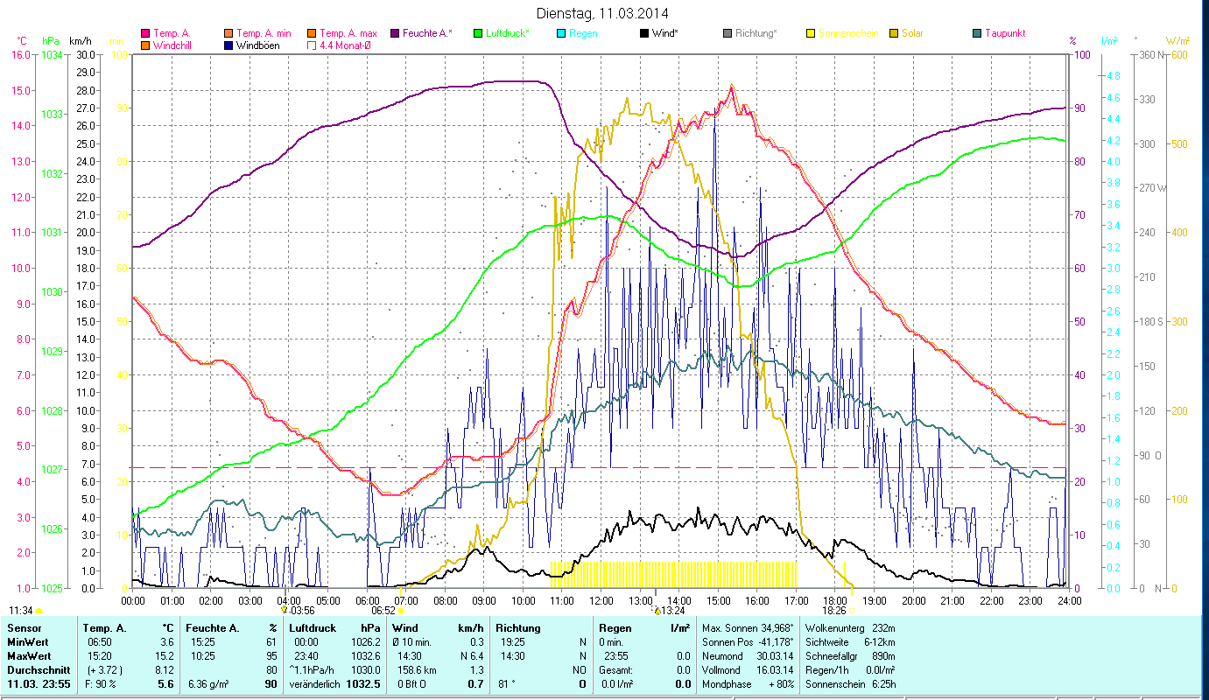Screen dimensions: 1209x700
Task: Click the blue Windböen legend swatch
Action: tap(228, 45)
